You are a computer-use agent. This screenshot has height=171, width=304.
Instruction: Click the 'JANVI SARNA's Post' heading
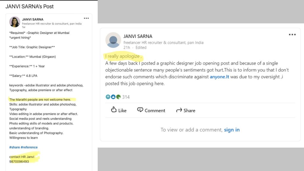point(29,6)
